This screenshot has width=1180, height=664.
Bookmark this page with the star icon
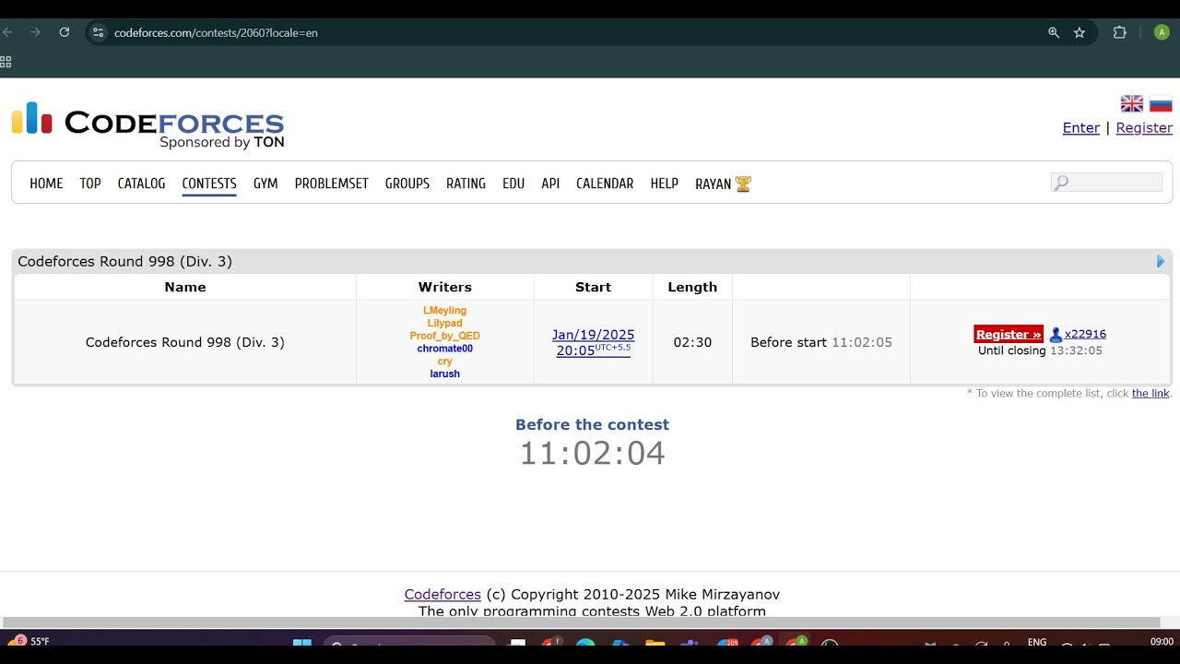(x=1080, y=32)
